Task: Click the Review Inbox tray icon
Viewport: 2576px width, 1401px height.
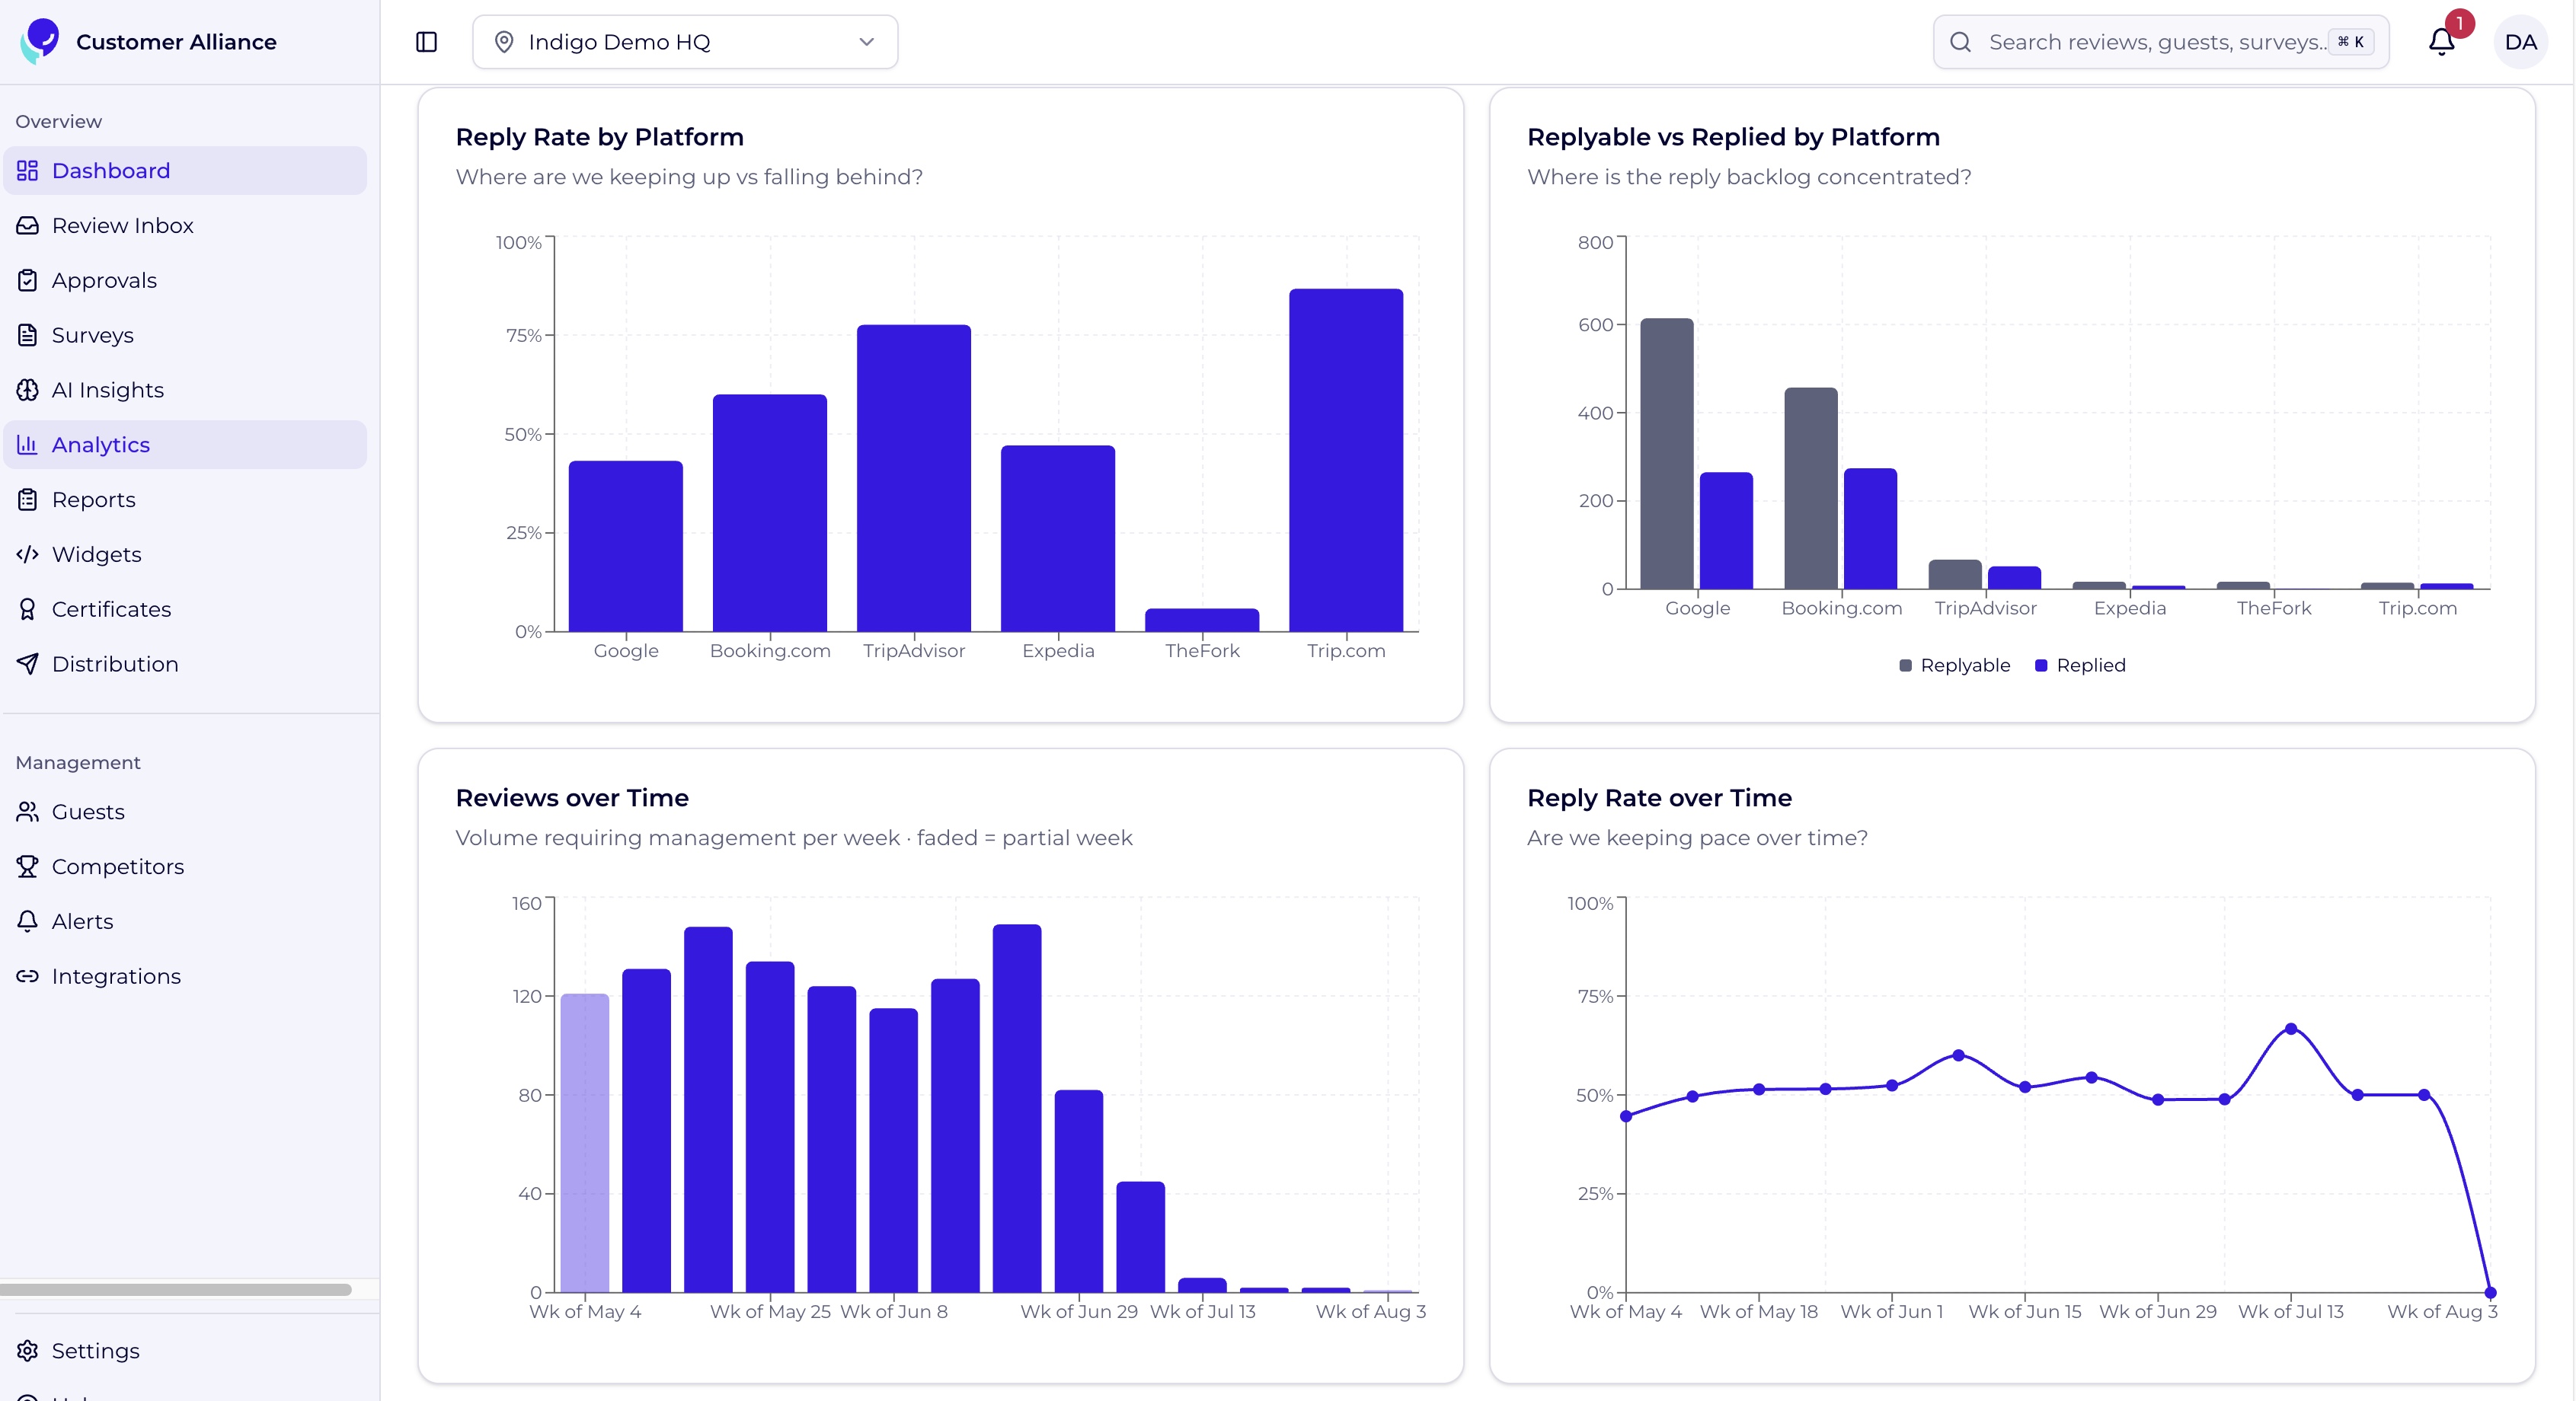Action: 27,226
